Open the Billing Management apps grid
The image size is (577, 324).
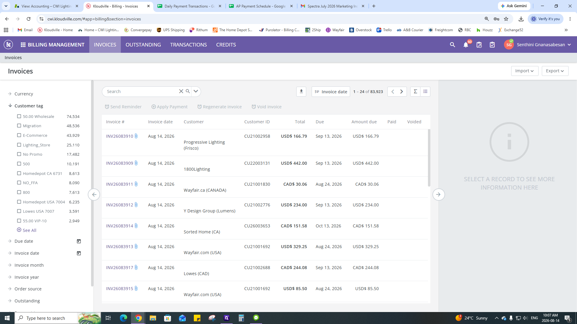[23, 45]
